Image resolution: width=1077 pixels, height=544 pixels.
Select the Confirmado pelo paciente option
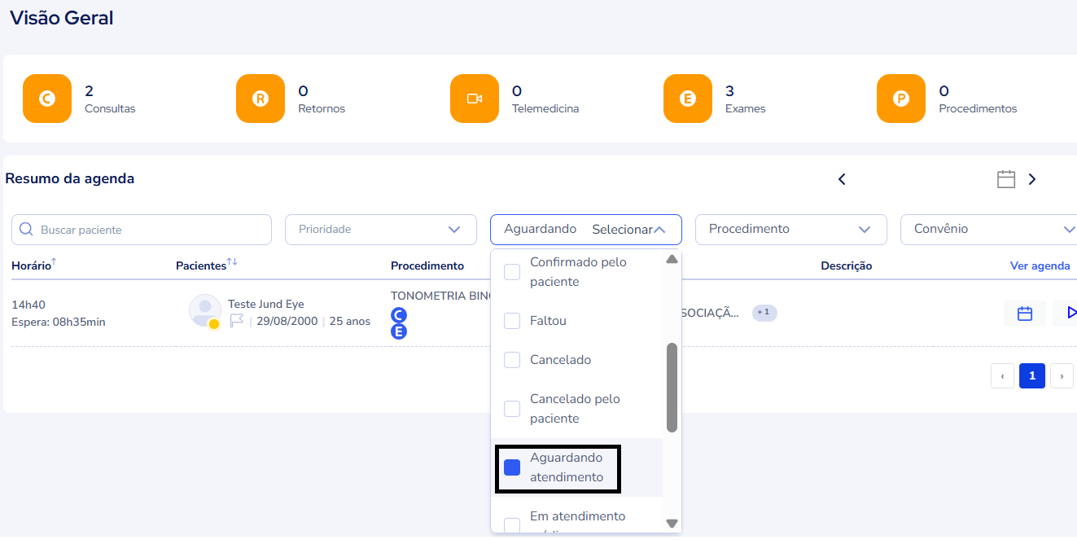tap(512, 272)
